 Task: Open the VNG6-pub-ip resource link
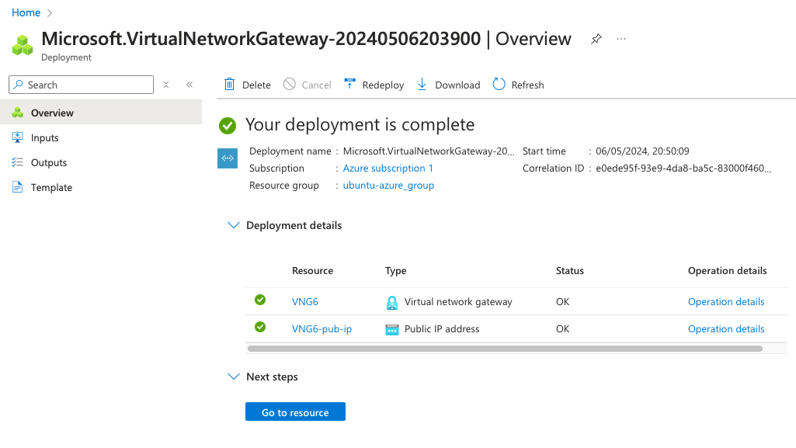click(322, 329)
